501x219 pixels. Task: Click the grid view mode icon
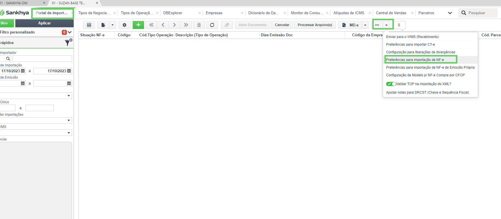click(89, 25)
